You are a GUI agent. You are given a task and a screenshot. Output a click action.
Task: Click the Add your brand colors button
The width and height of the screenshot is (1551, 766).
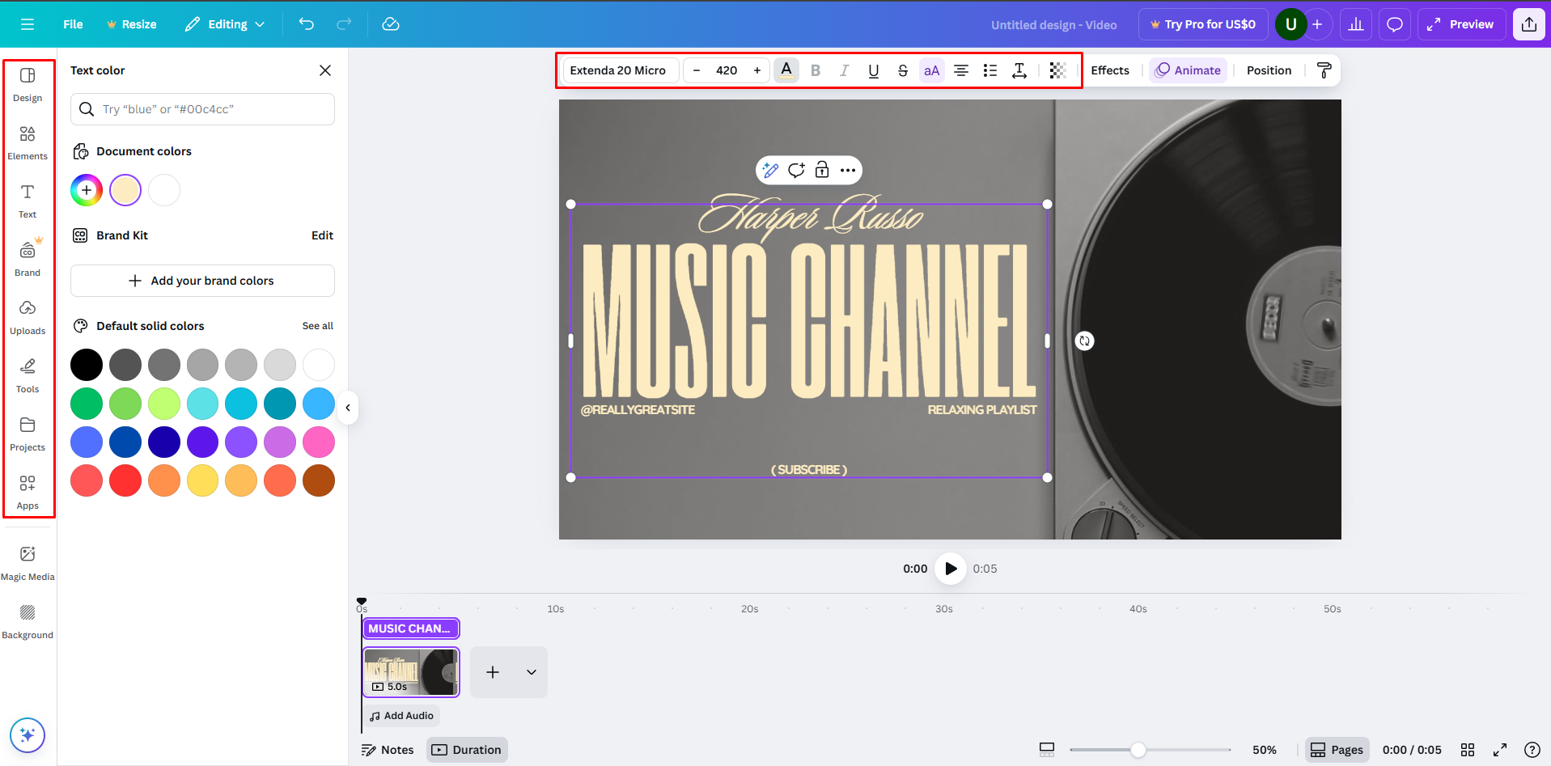click(201, 281)
